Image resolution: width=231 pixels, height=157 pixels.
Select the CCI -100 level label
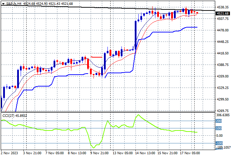219,143
